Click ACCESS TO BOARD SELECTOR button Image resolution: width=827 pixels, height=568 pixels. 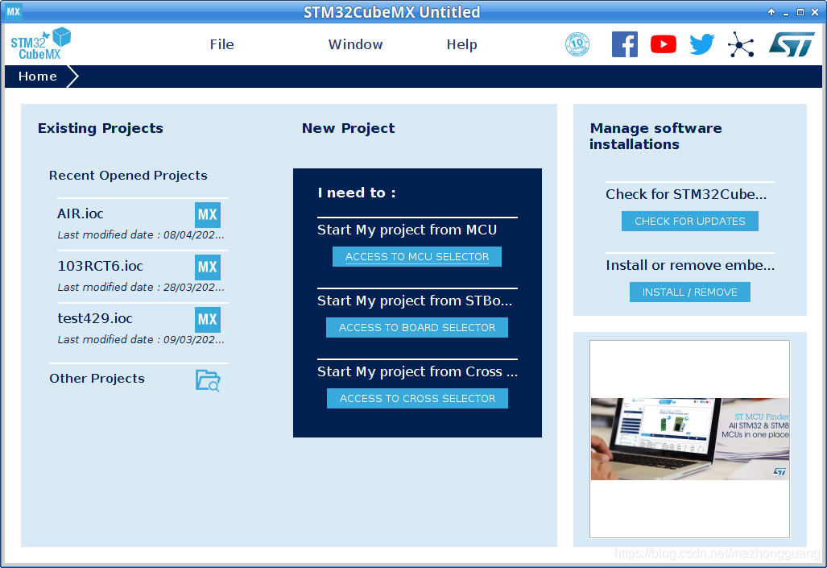tap(416, 327)
